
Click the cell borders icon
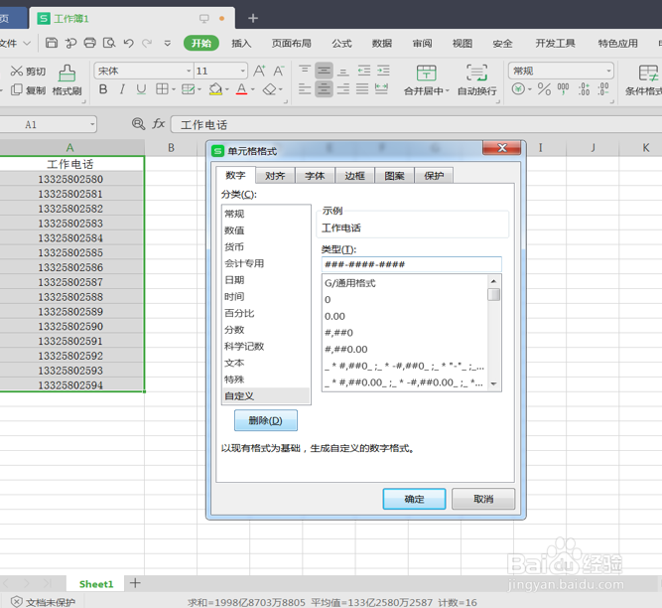point(162,88)
